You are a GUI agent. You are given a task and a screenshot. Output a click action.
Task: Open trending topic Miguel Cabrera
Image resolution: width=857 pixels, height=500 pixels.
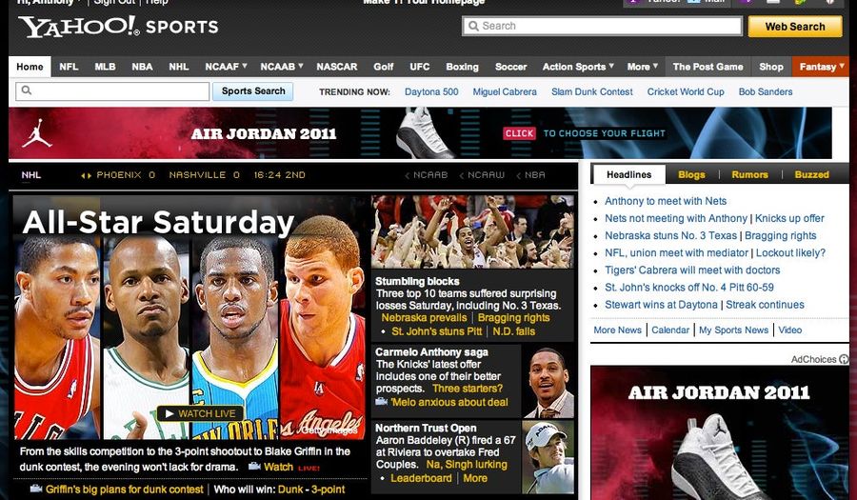tap(505, 91)
